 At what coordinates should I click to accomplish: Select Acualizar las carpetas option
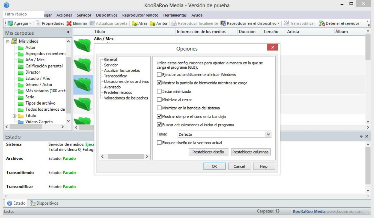coord(122,70)
